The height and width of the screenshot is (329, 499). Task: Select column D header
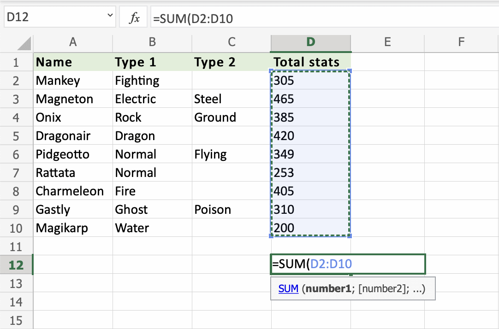pos(311,42)
